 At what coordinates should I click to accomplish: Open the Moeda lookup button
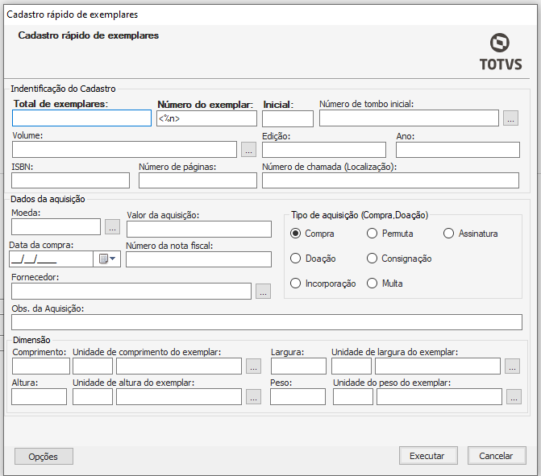112,227
